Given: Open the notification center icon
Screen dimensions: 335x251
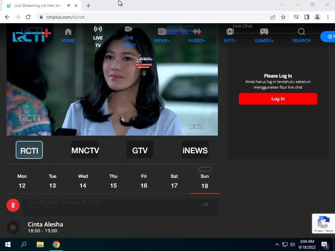Looking at the screenshot, I should click(x=325, y=244).
